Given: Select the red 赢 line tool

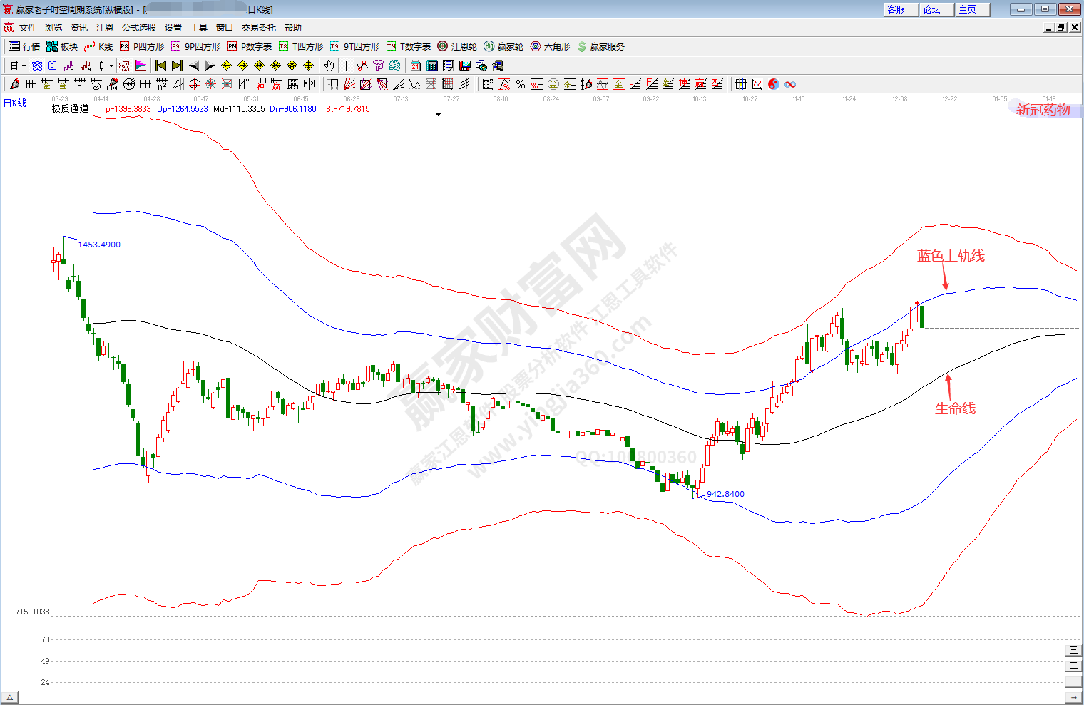Looking at the screenshot, I should (277, 84).
